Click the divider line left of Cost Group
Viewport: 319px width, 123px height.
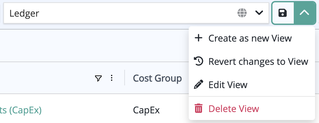click(125, 77)
